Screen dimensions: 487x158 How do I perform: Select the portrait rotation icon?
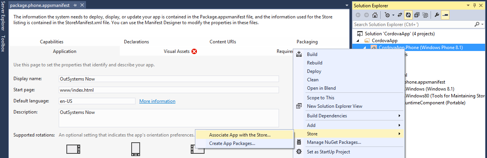(135, 149)
